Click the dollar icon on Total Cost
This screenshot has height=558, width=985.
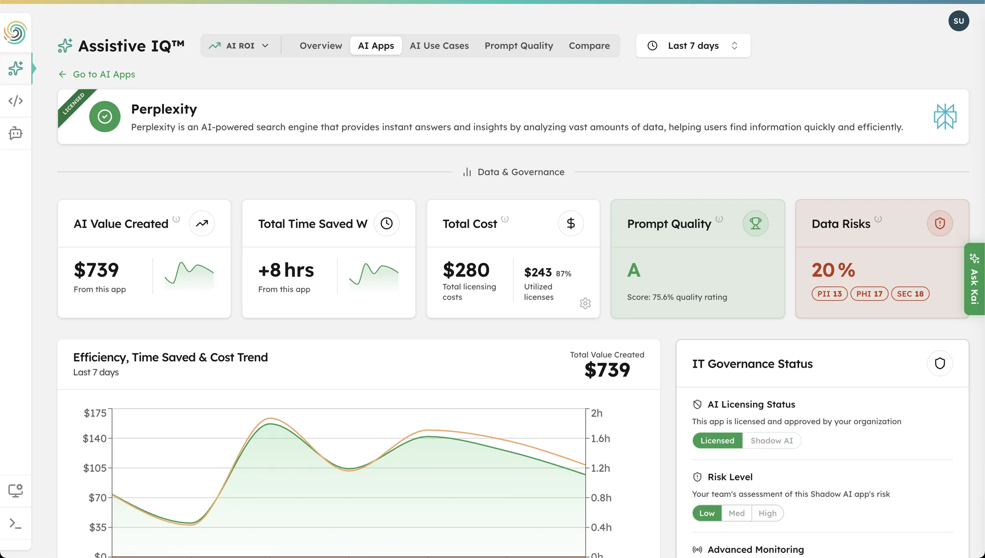[571, 223]
